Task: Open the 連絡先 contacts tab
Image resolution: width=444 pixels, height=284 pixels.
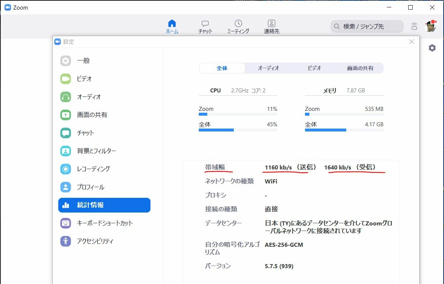Action: (272, 27)
